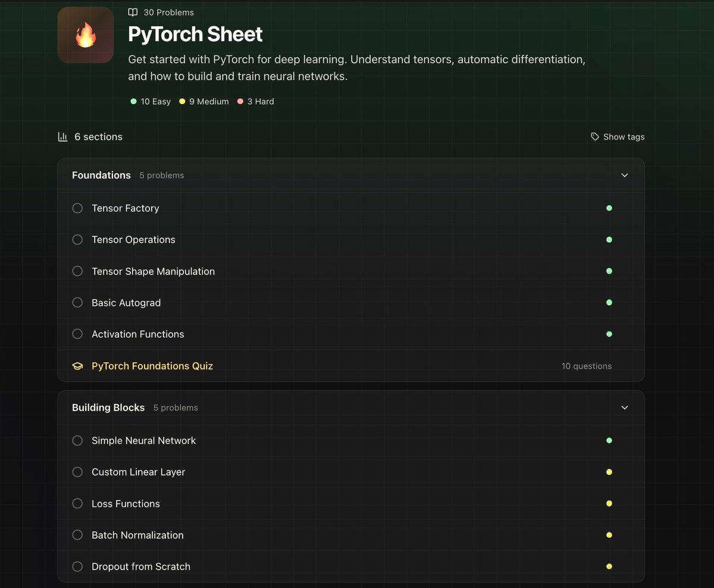
Task: Mark Basic Autograd as complete
Action: [x=77, y=303]
